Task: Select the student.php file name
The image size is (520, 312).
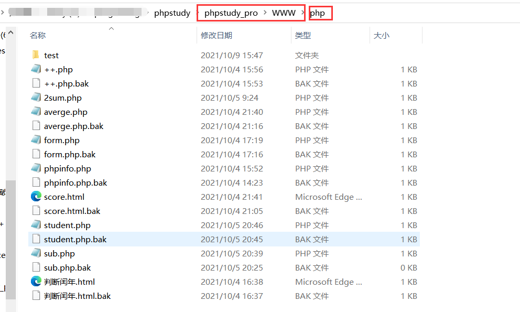Action: [67, 225]
